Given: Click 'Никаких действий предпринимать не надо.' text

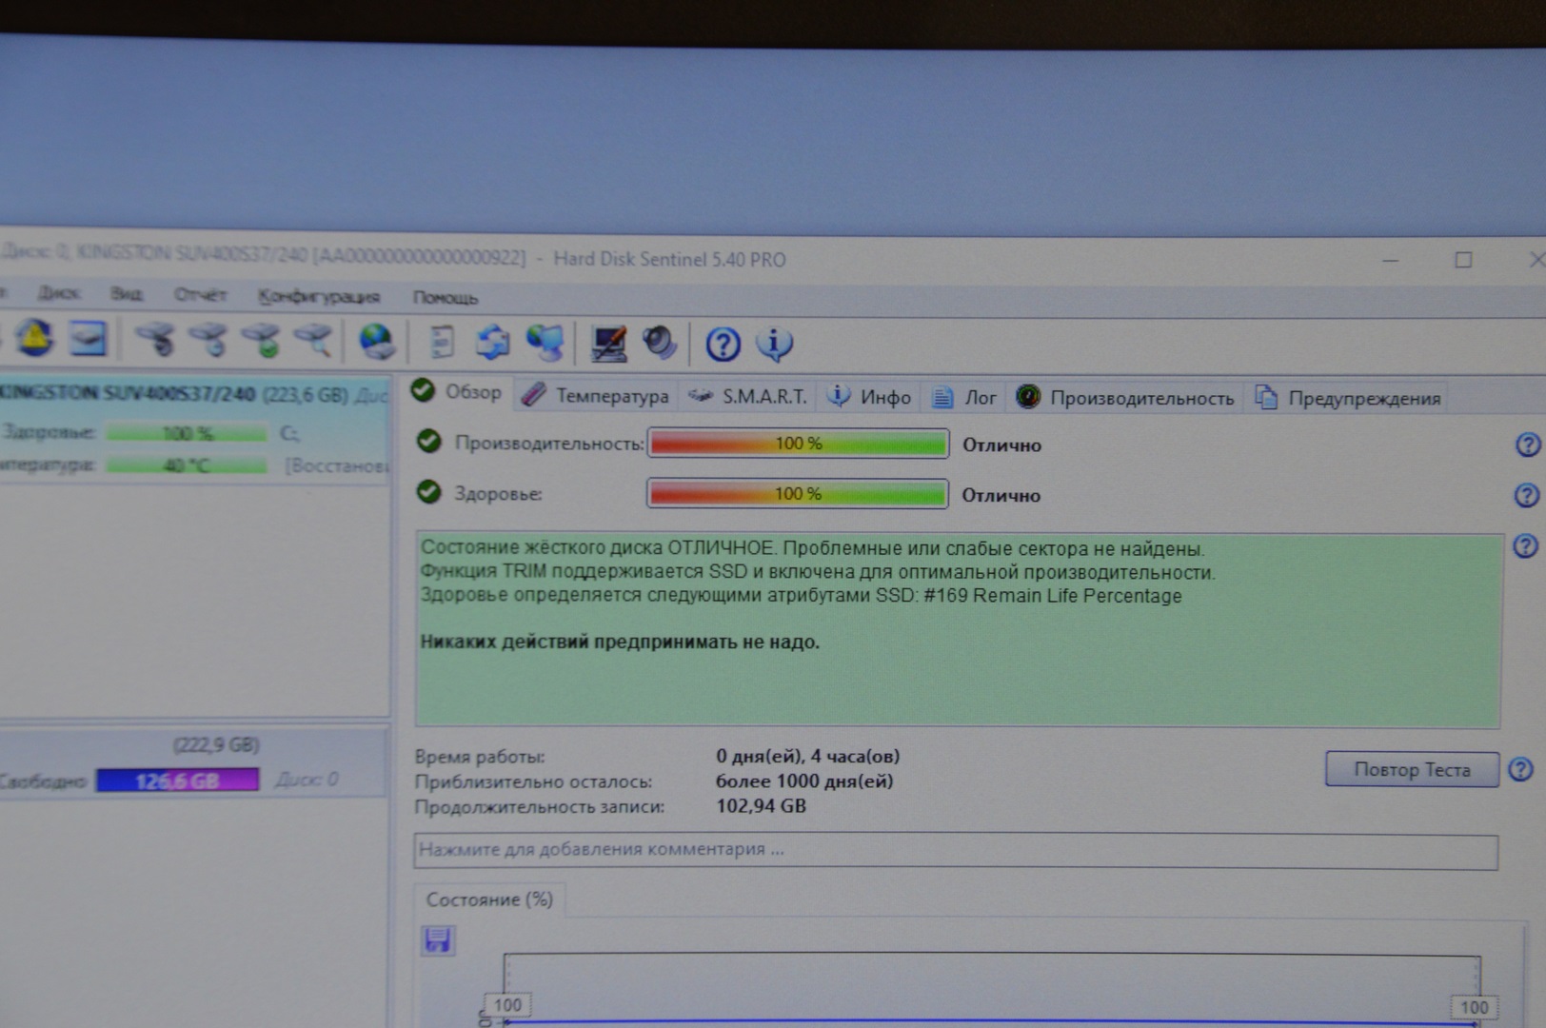Looking at the screenshot, I should coord(620,642).
